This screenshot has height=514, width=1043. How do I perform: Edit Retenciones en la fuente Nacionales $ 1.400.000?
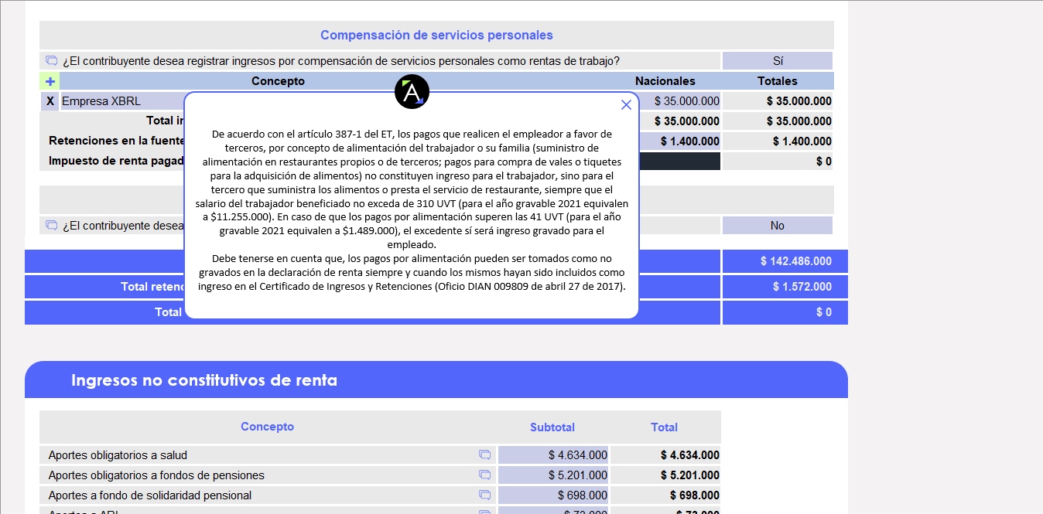(x=680, y=141)
